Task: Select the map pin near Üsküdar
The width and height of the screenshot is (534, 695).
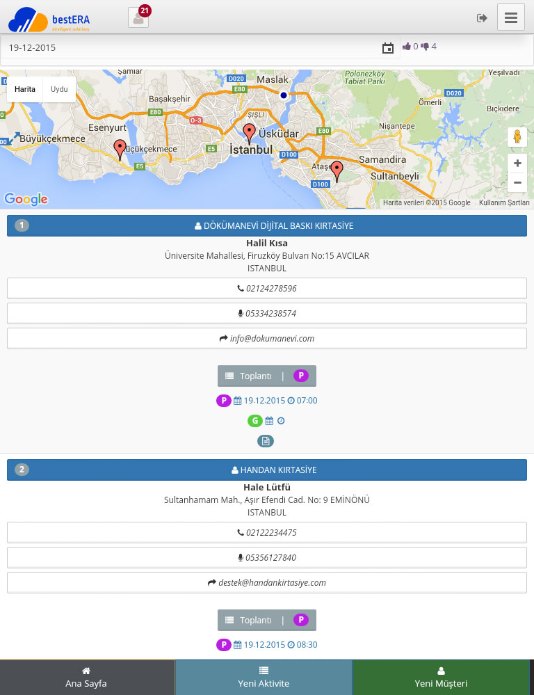Action: coord(250,134)
